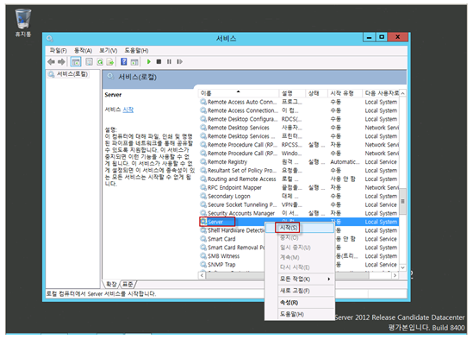
Task: Click the horizontal scrollbar left arrow
Action: [x=202, y=275]
